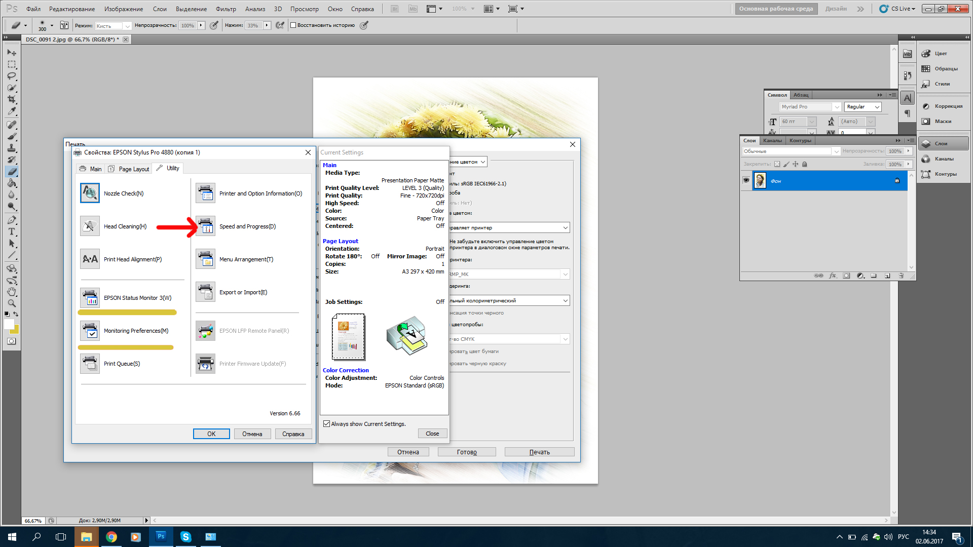Select the Move tool
The image size is (973, 547).
(x=12, y=53)
